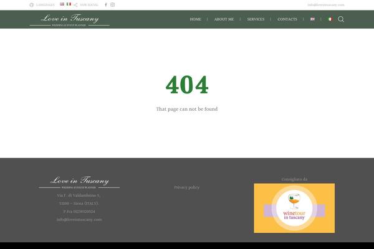The height and width of the screenshot is (249, 374).
Task: Open the Winetour in Tuscany banner
Action: (294, 208)
